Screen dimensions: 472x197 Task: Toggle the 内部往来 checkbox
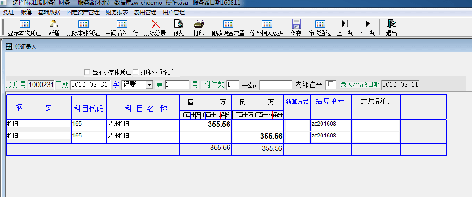tap(331, 84)
